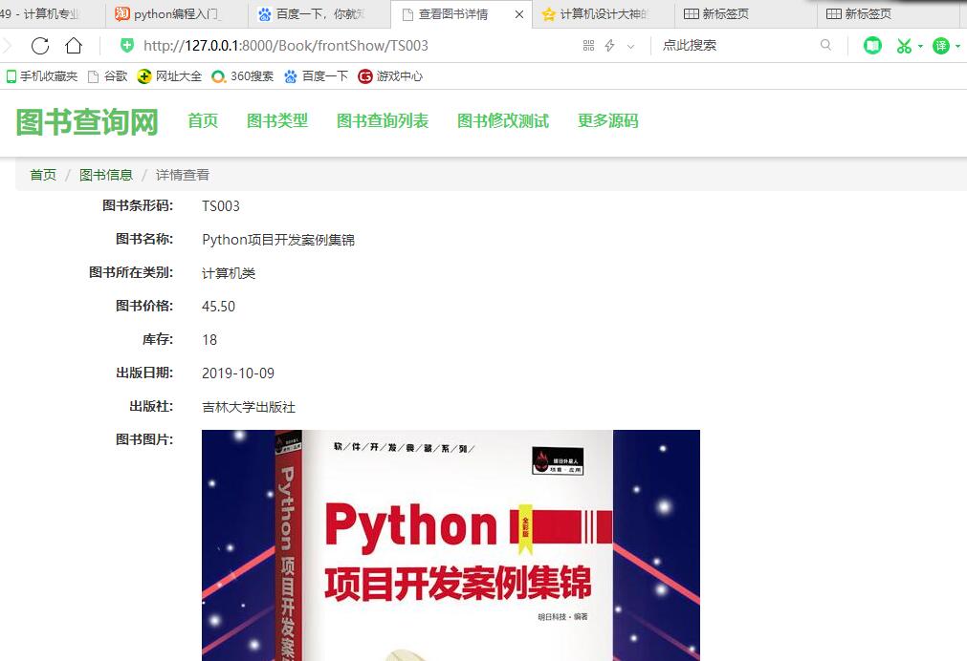967x661 pixels.
Task: Click the Python book cover image
Action: 451,545
